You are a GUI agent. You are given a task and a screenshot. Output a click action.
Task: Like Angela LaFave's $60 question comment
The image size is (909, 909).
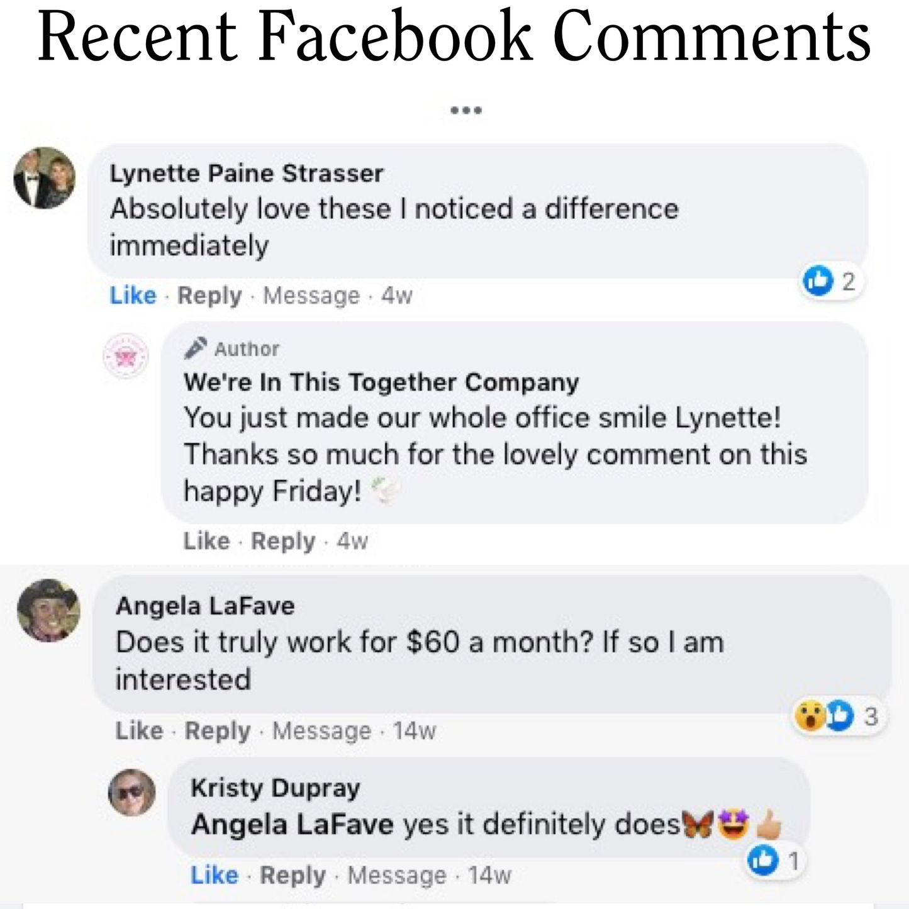click(139, 730)
